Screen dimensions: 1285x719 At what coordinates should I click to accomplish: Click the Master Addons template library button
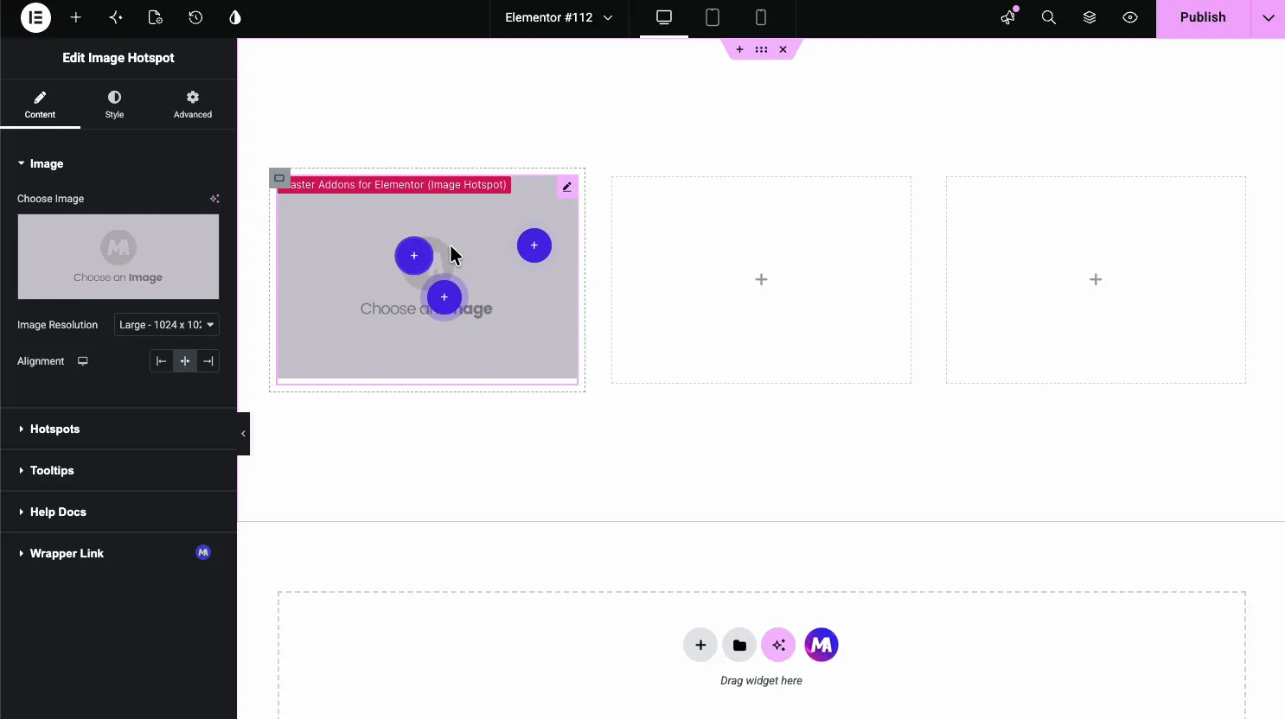pos(822,645)
